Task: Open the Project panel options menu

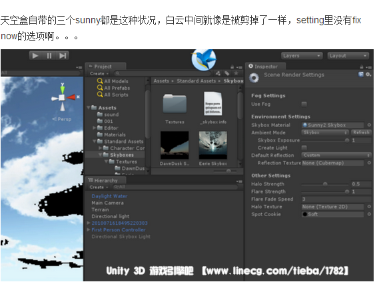Action: 239,67
